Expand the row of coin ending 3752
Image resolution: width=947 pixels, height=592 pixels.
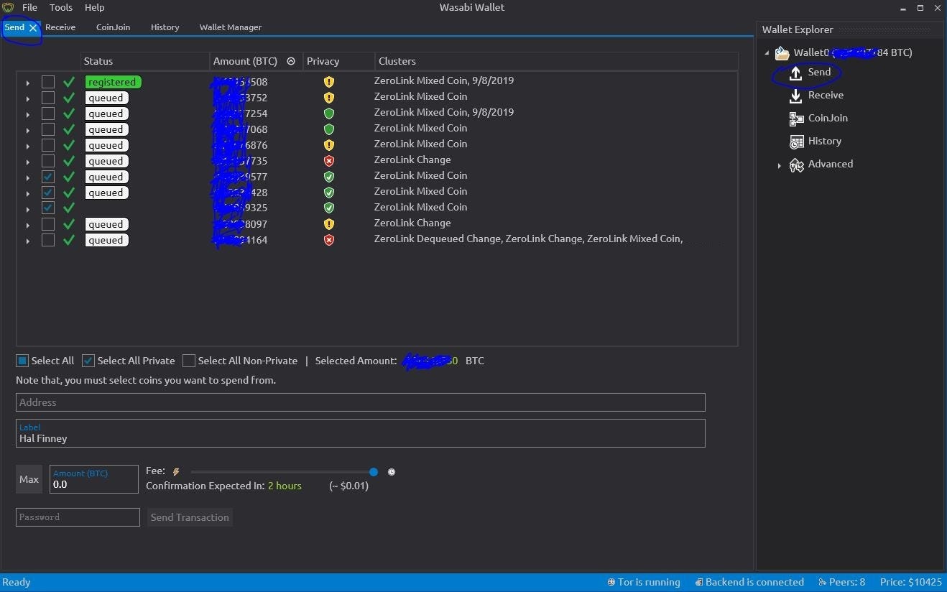click(x=27, y=98)
